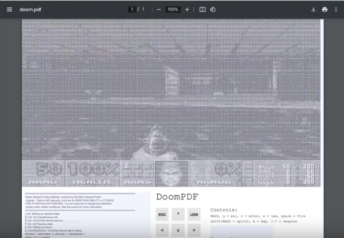Image resolution: width=344 pixels, height=238 pixels.
Task: Click the use button in DoomPDF
Action: tap(194, 214)
